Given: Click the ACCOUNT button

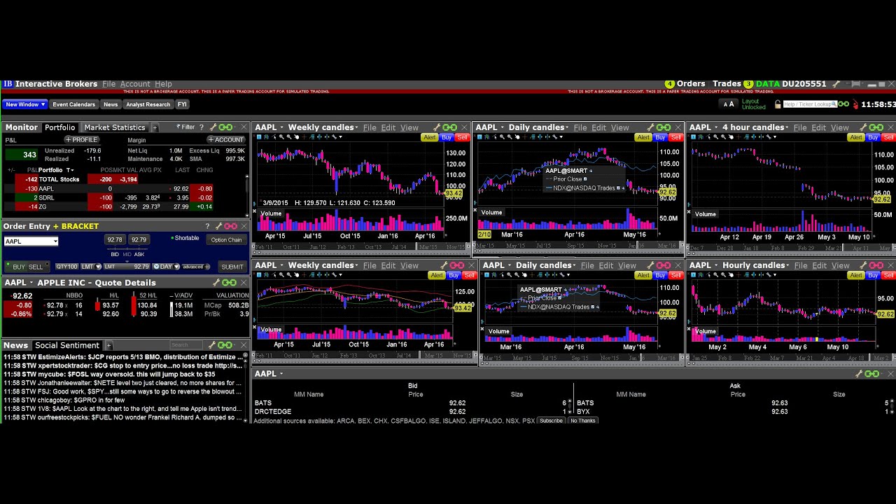Looking at the screenshot, I should [226, 139].
